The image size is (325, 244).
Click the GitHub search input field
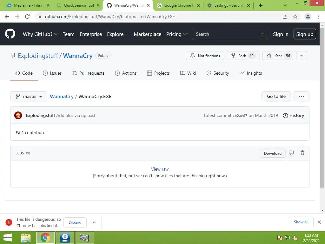[x=230, y=34]
